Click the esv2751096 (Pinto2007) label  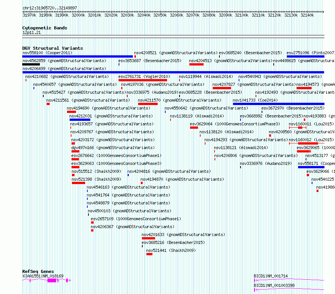311,53
